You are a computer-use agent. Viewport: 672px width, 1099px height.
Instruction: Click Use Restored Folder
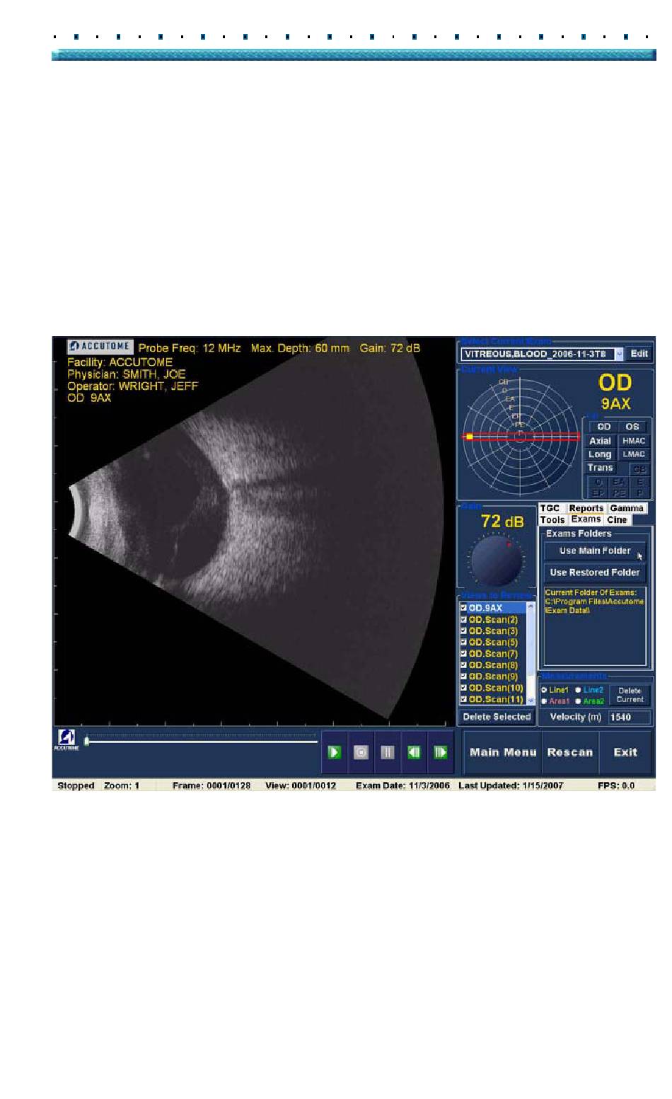(x=595, y=572)
